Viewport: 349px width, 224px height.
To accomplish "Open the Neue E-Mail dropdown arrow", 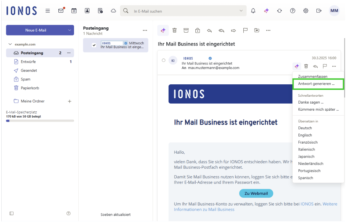I will (69, 30).
